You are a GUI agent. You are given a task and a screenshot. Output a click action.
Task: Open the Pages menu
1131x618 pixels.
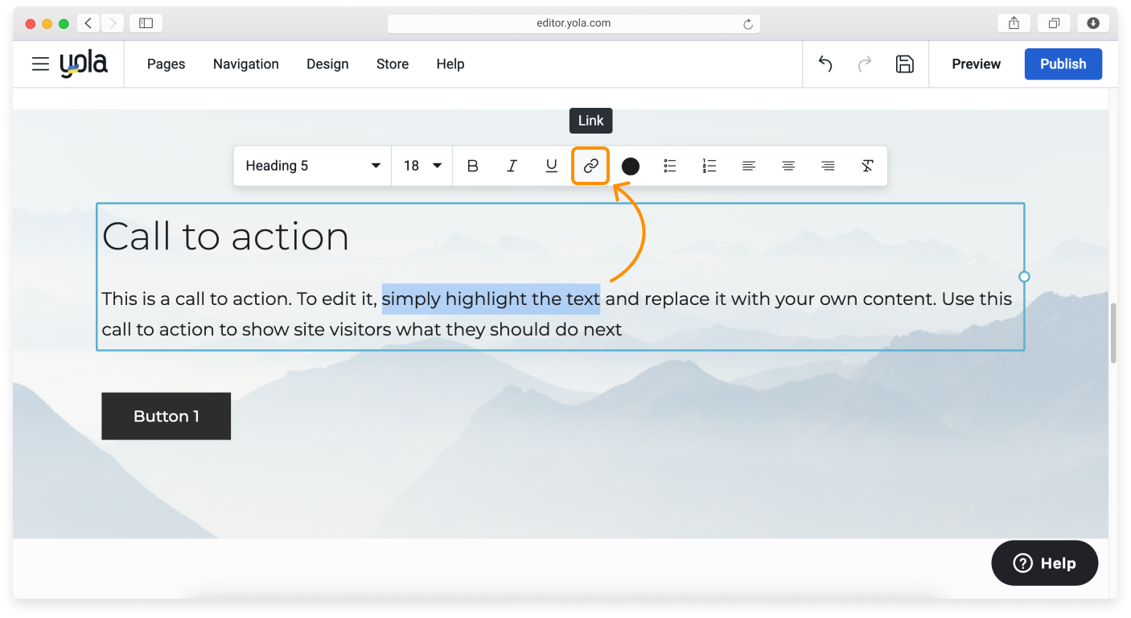[166, 64]
